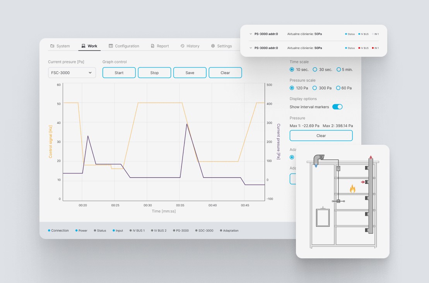Start the graph recording
The image size is (429, 283).
click(119, 73)
